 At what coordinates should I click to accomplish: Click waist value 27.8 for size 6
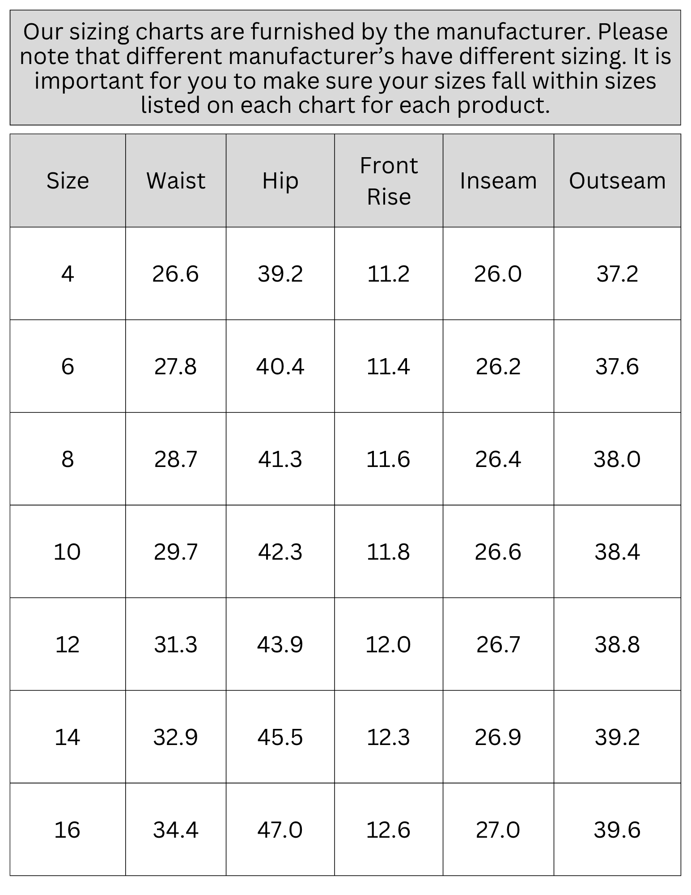[x=175, y=366]
